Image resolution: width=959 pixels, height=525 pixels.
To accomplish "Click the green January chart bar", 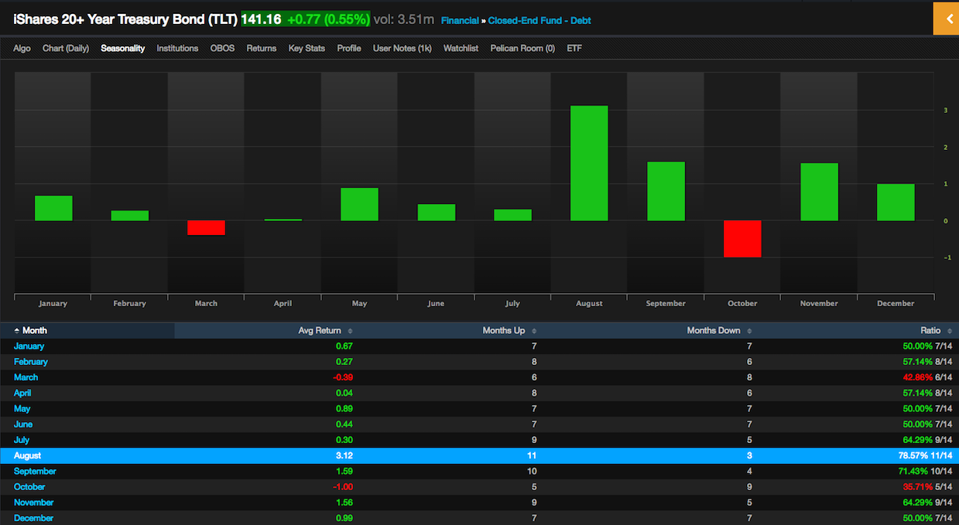I will 53,208.
